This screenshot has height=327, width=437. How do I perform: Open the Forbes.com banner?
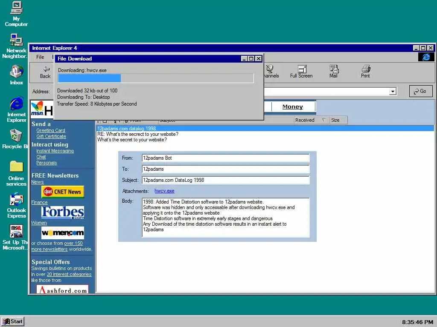point(63,212)
